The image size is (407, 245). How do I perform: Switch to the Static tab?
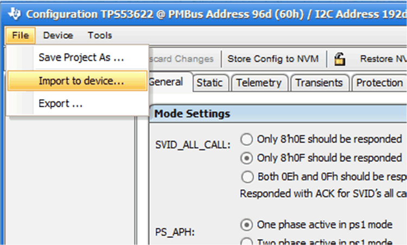(x=209, y=82)
